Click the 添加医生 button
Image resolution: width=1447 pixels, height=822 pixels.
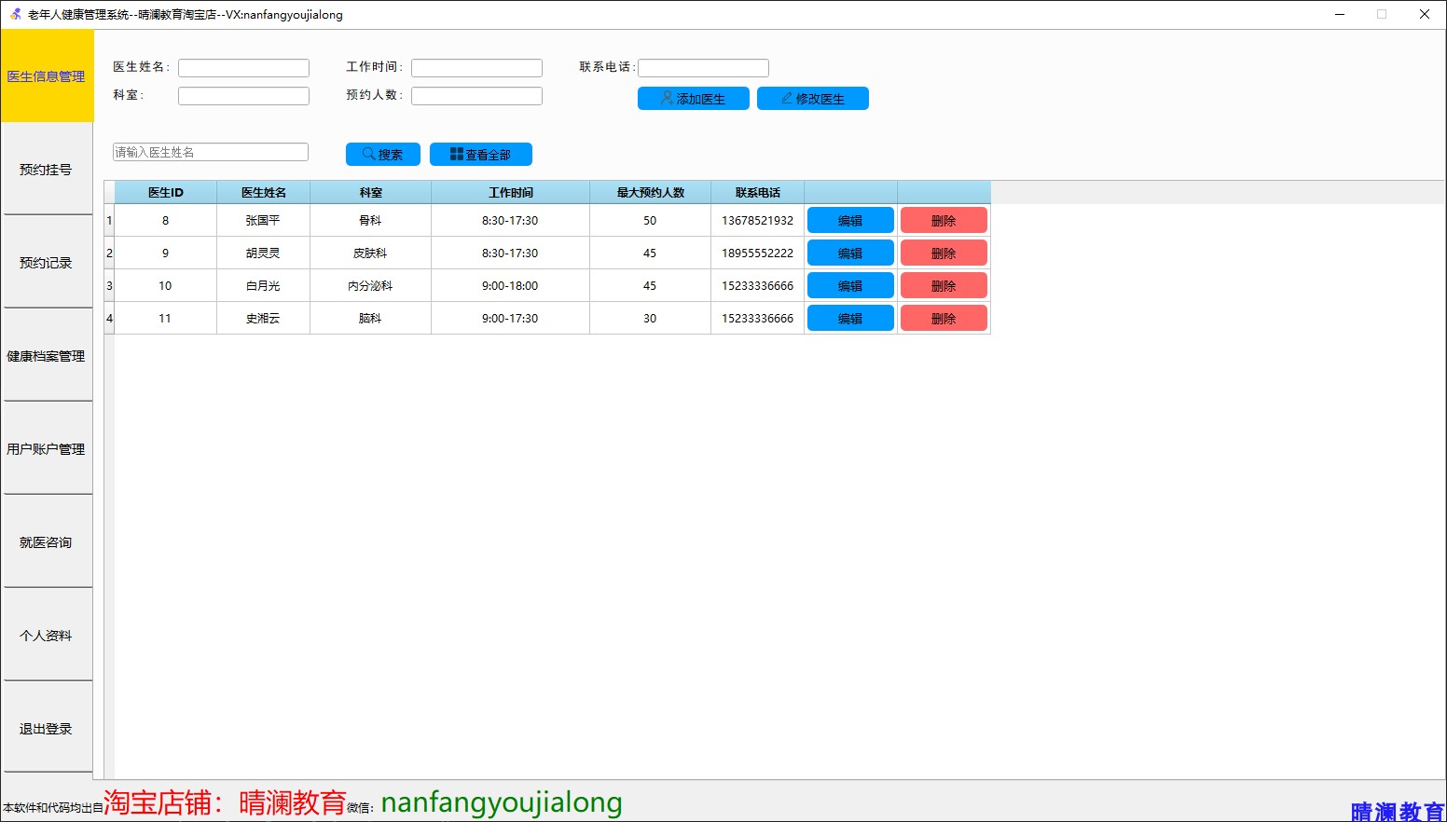(x=694, y=99)
